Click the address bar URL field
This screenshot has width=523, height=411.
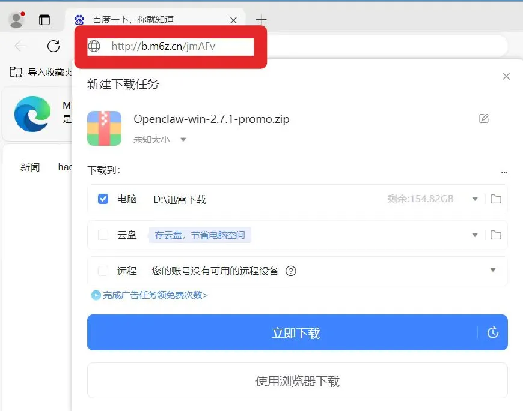point(171,47)
